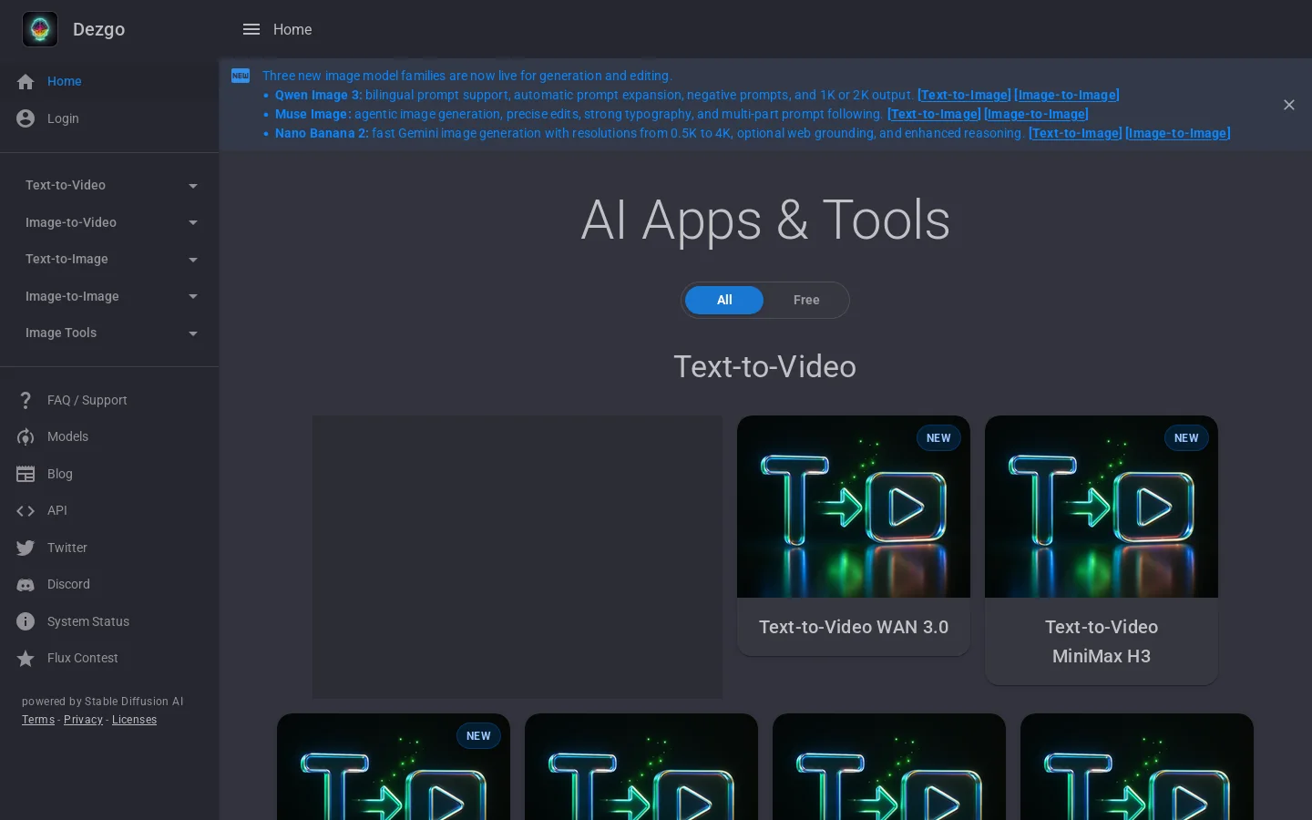Click the System Status info icon

[26, 621]
